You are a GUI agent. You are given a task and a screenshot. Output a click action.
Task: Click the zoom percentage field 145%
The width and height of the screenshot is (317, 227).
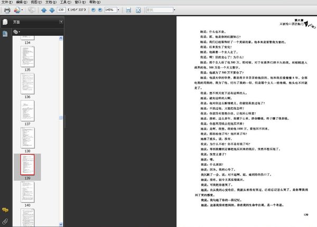pos(110,10)
